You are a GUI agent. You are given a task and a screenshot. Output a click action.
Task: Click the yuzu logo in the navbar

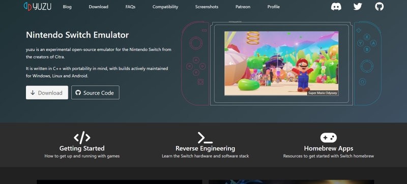(x=37, y=7)
